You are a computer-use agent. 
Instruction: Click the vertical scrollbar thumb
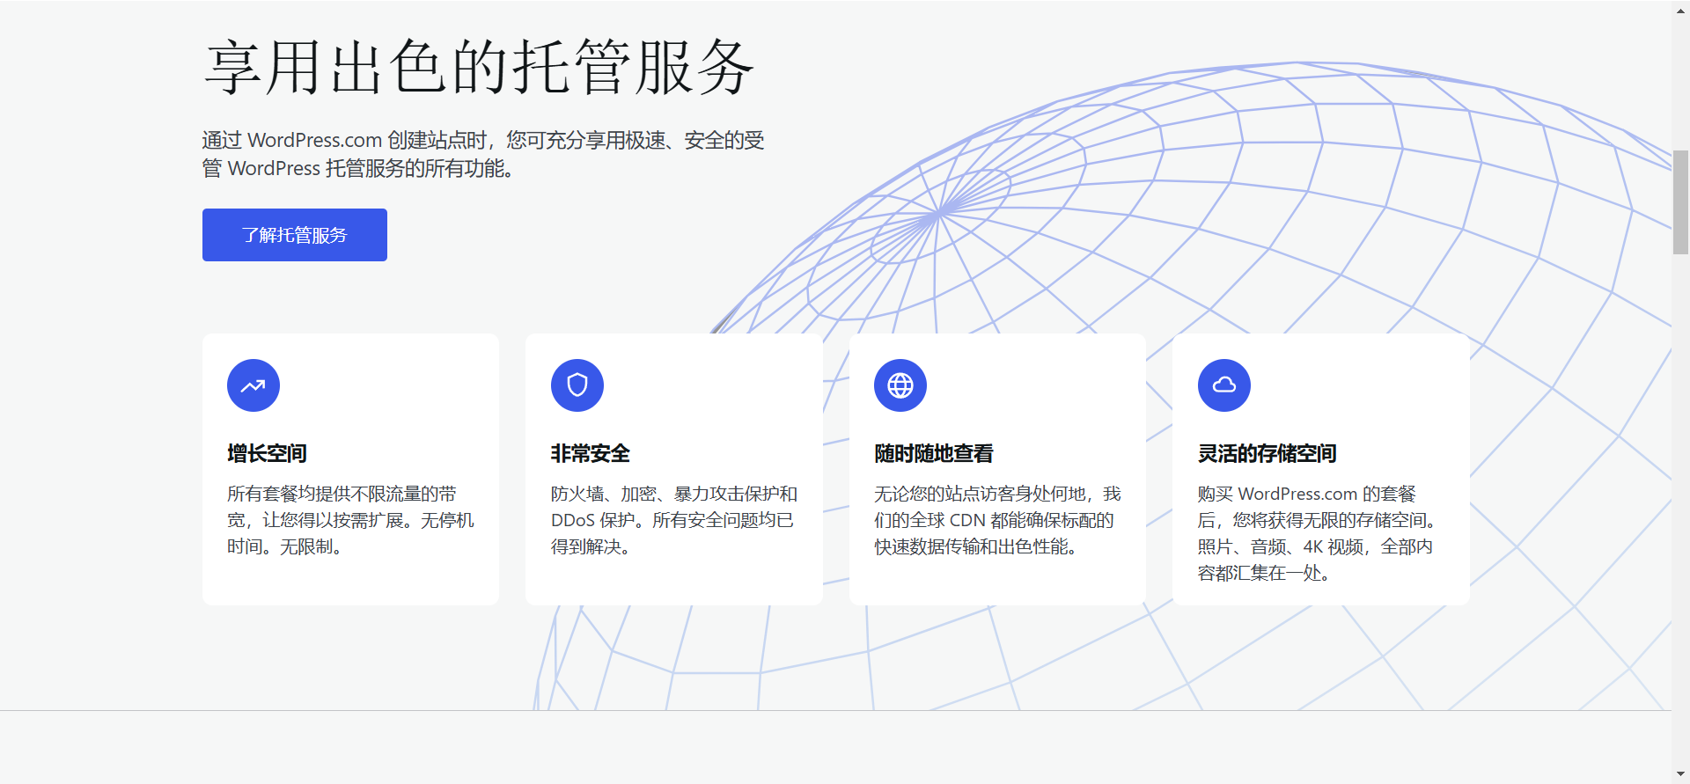pyautogui.click(x=1680, y=202)
